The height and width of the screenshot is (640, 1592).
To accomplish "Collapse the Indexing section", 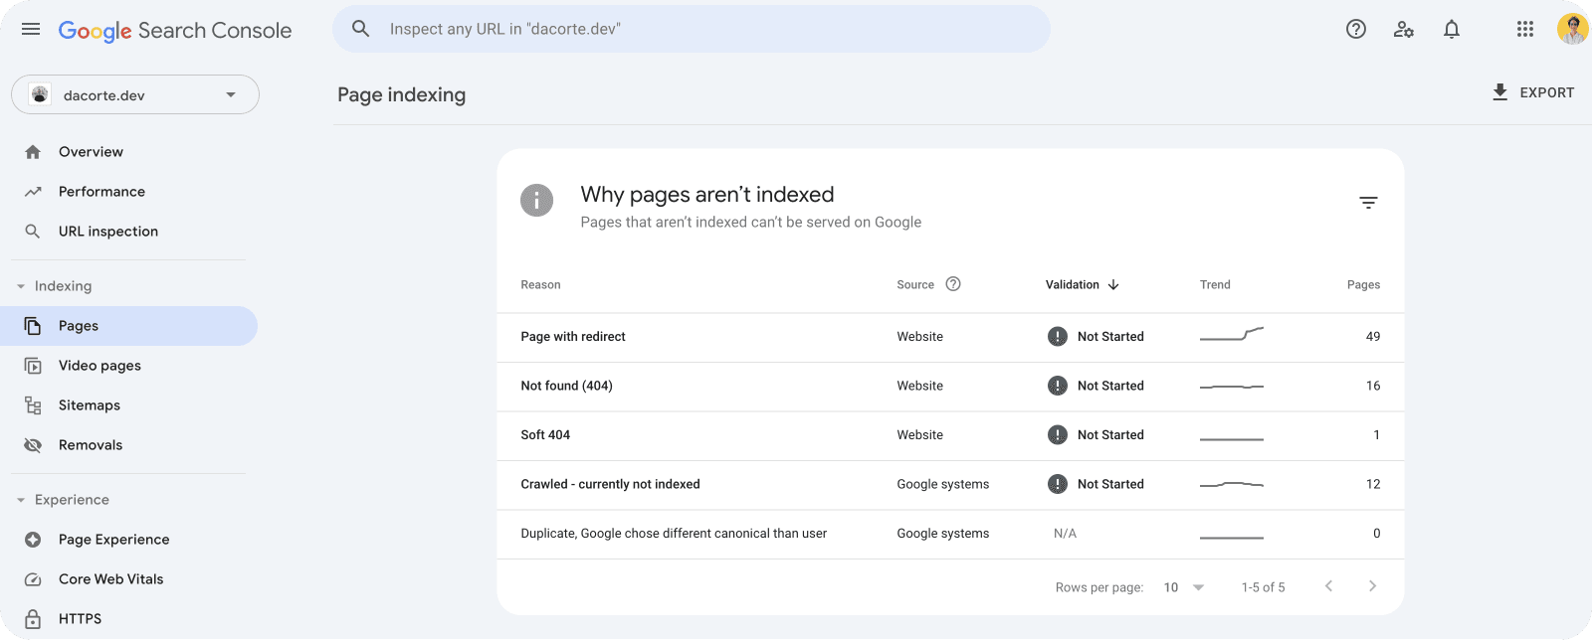I will point(21,286).
